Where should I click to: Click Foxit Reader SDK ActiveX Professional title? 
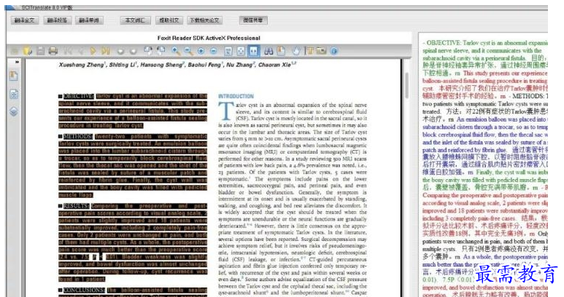pyautogui.click(x=209, y=38)
